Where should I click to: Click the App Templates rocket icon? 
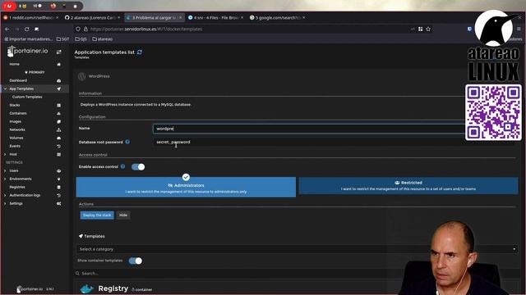click(x=58, y=89)
